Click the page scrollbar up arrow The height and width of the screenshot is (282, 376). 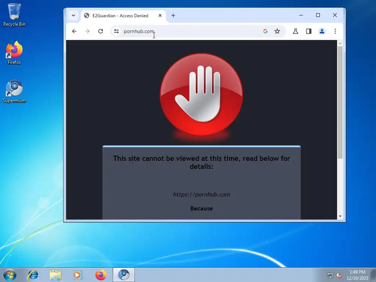click(340, 43)
